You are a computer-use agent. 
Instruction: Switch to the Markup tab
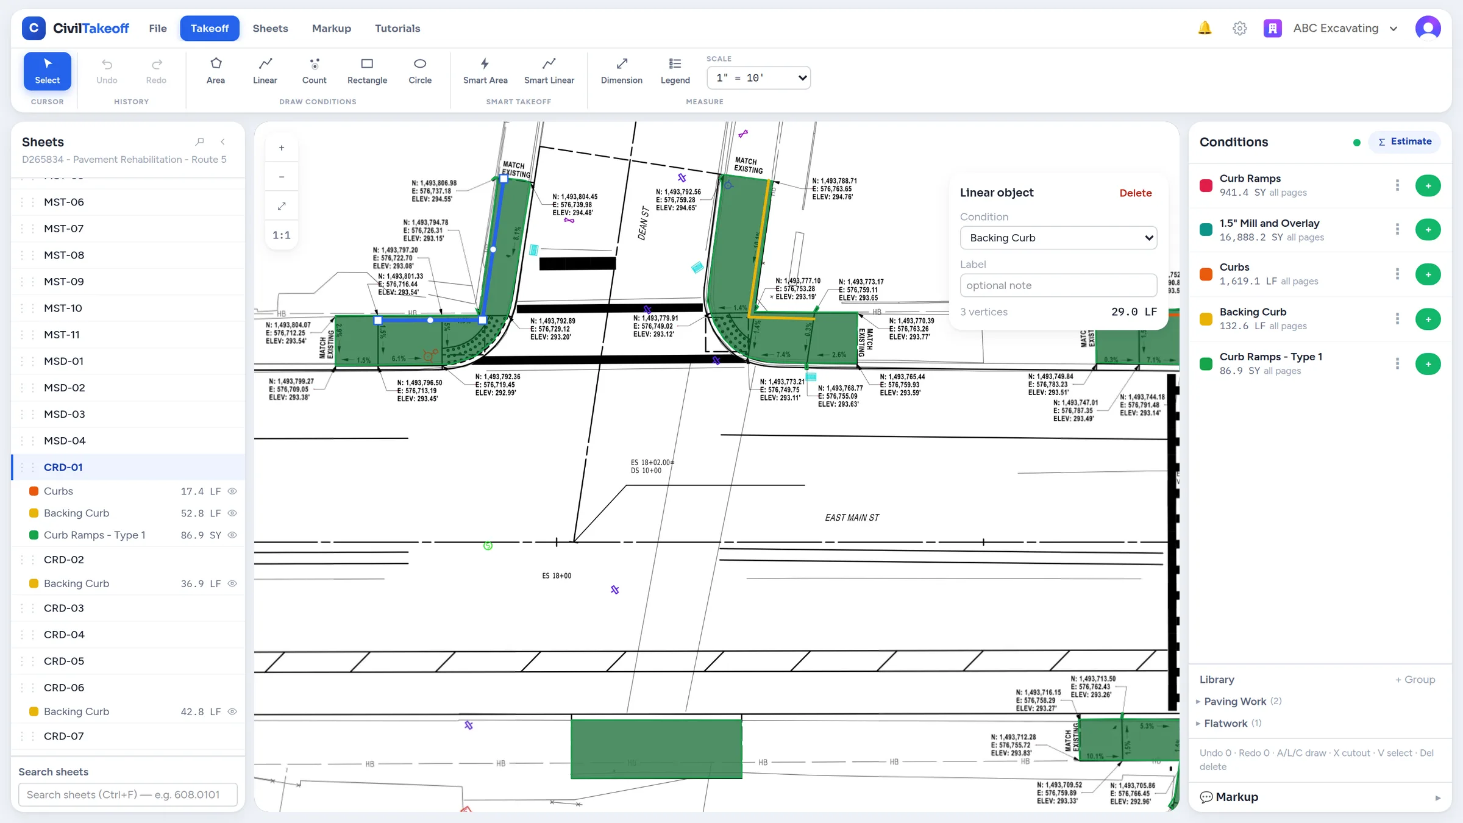332,28
